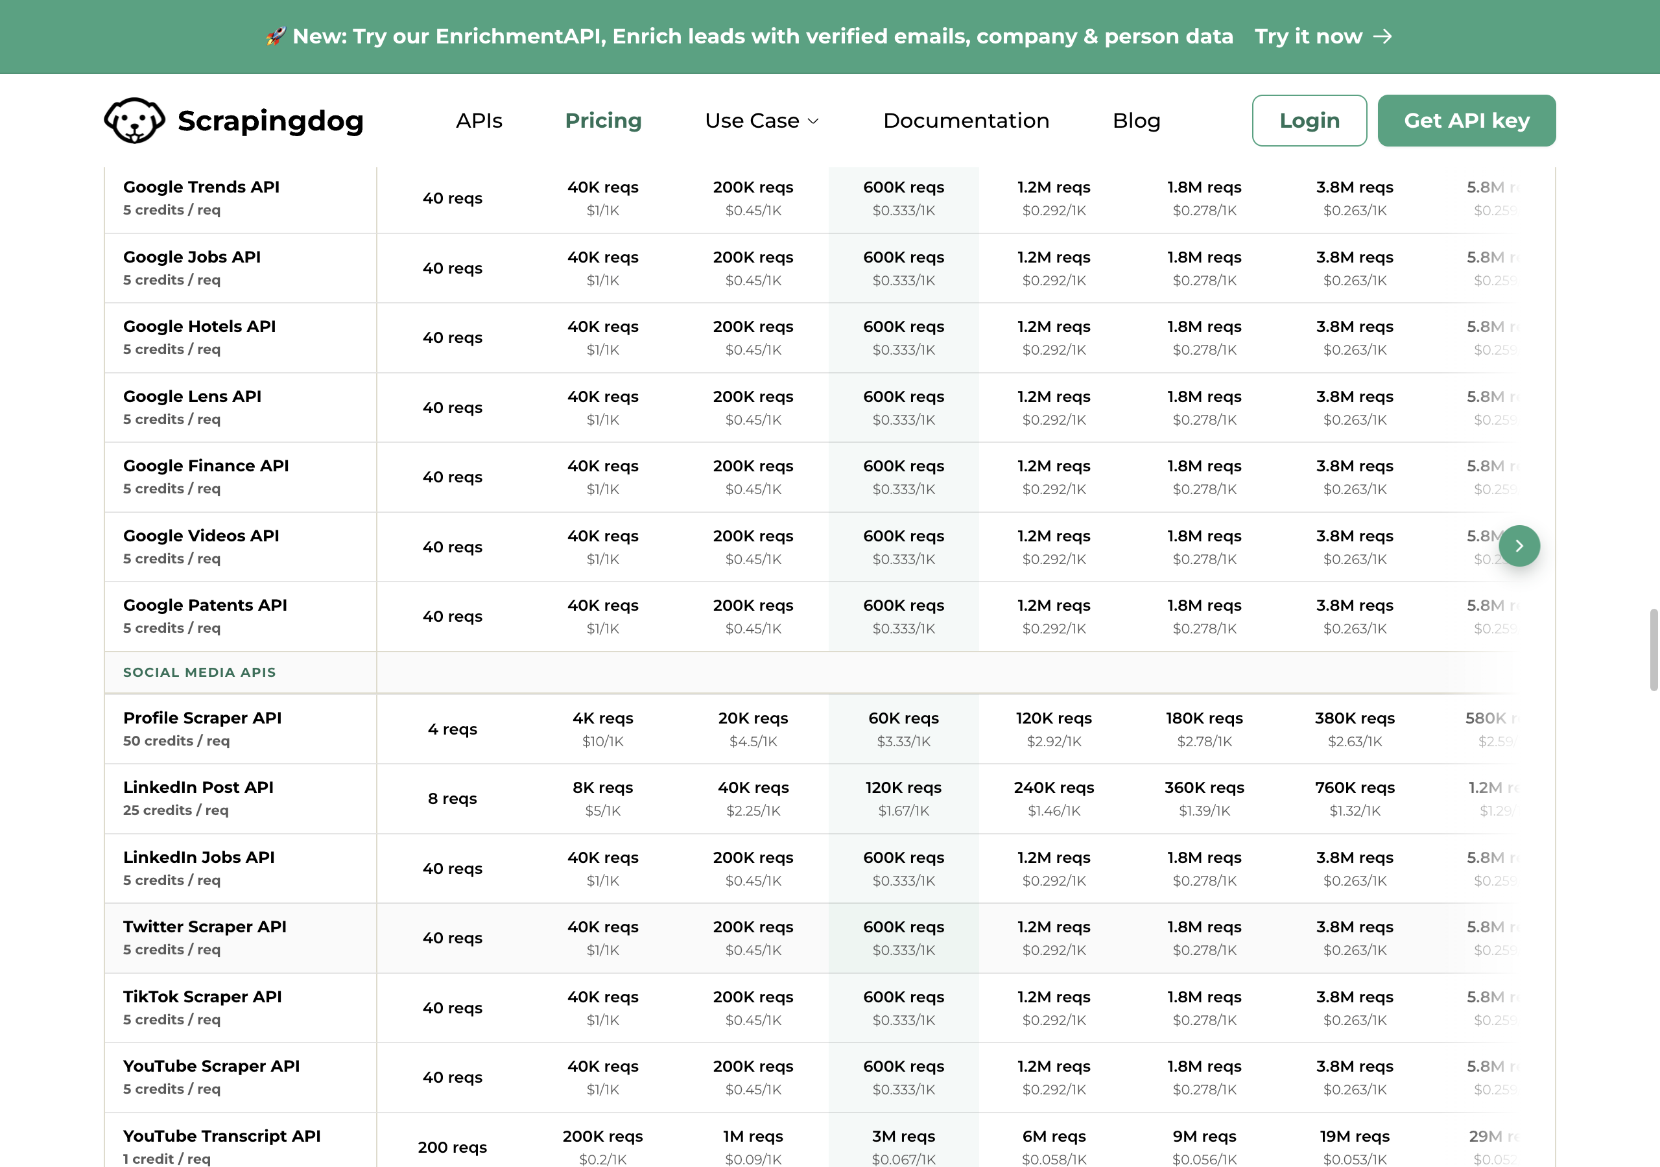The image size is (1660, 1167).
Task: Go to the Pricing page tab
Action: (x=603, y=121)
